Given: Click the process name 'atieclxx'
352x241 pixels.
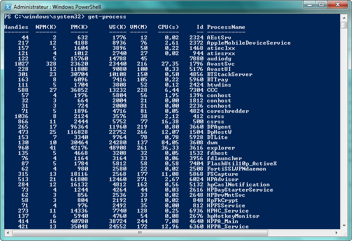Looking at the screenshot, I should [221, 48].
